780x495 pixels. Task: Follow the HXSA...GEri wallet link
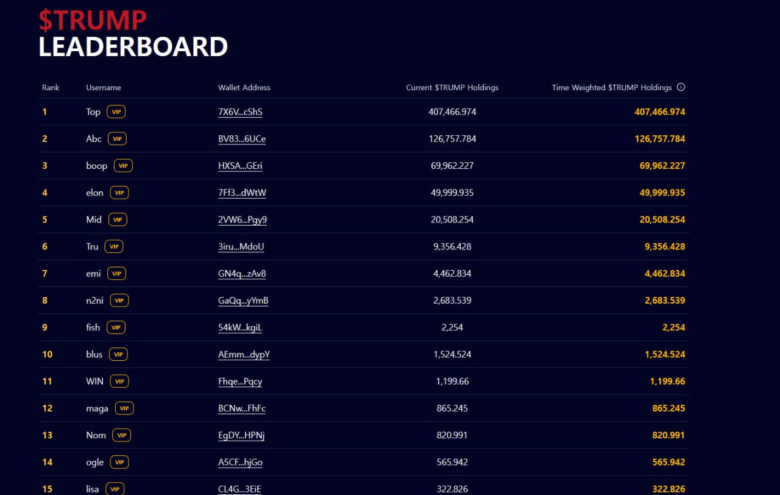pyautogui.click(x=240, y=166)
